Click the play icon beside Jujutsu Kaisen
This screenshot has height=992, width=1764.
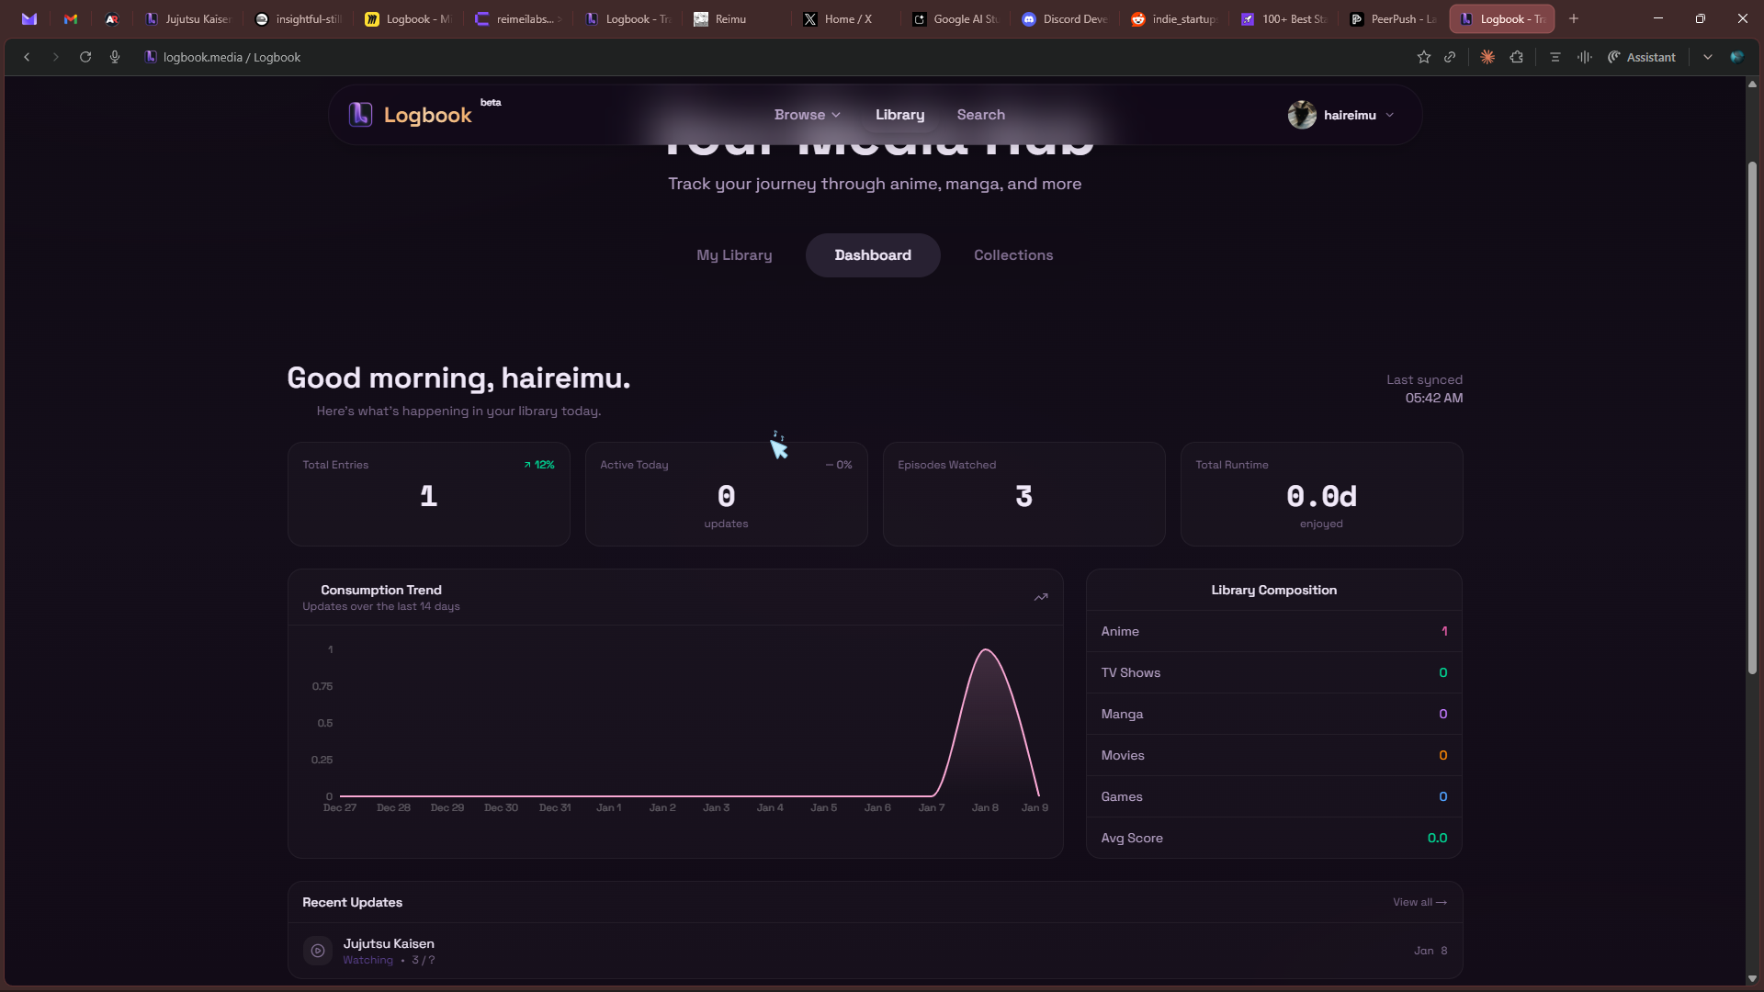click(318, 951)
